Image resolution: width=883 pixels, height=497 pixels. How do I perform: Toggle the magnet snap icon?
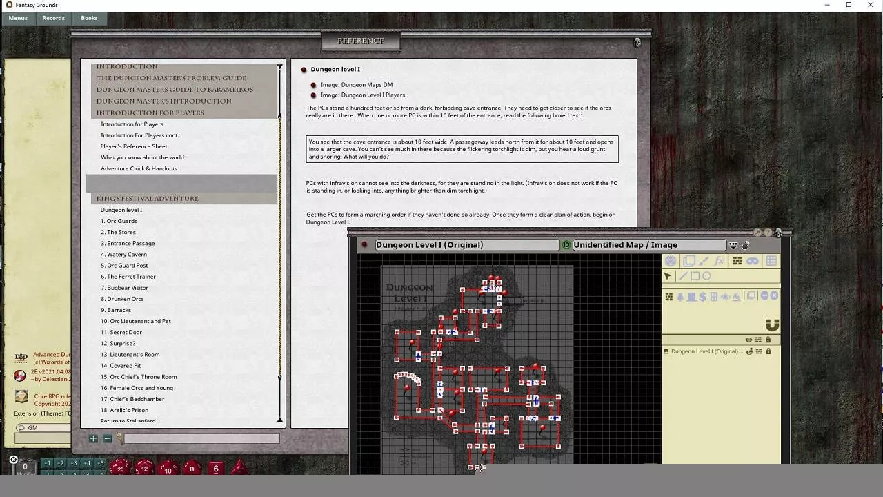pos(772,325)
